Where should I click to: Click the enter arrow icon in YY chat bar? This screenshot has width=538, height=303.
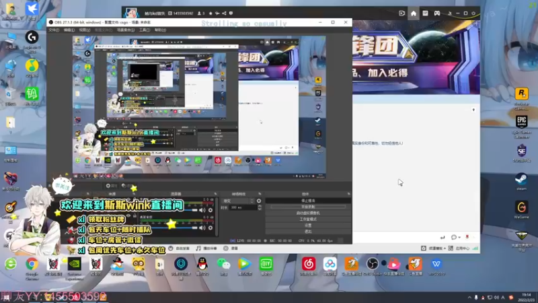click(x=443, y=238)
